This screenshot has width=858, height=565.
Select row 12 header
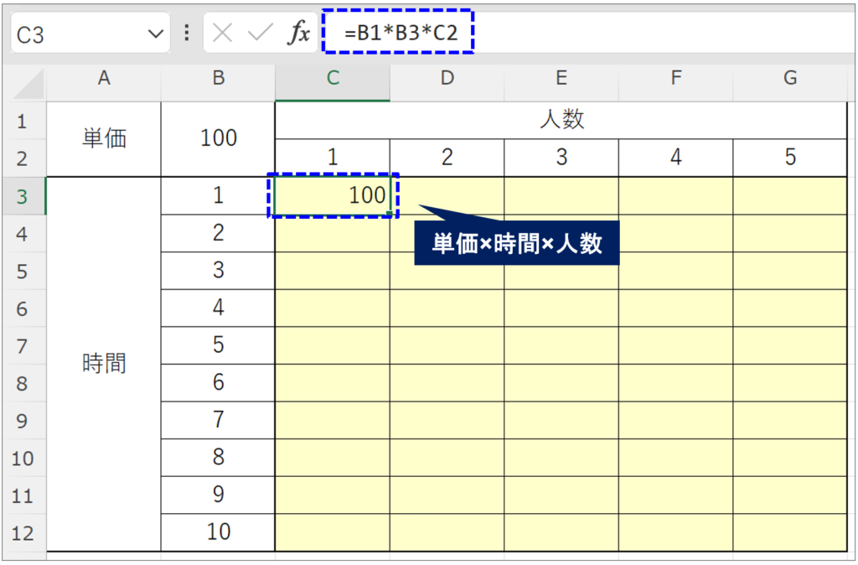23,532
